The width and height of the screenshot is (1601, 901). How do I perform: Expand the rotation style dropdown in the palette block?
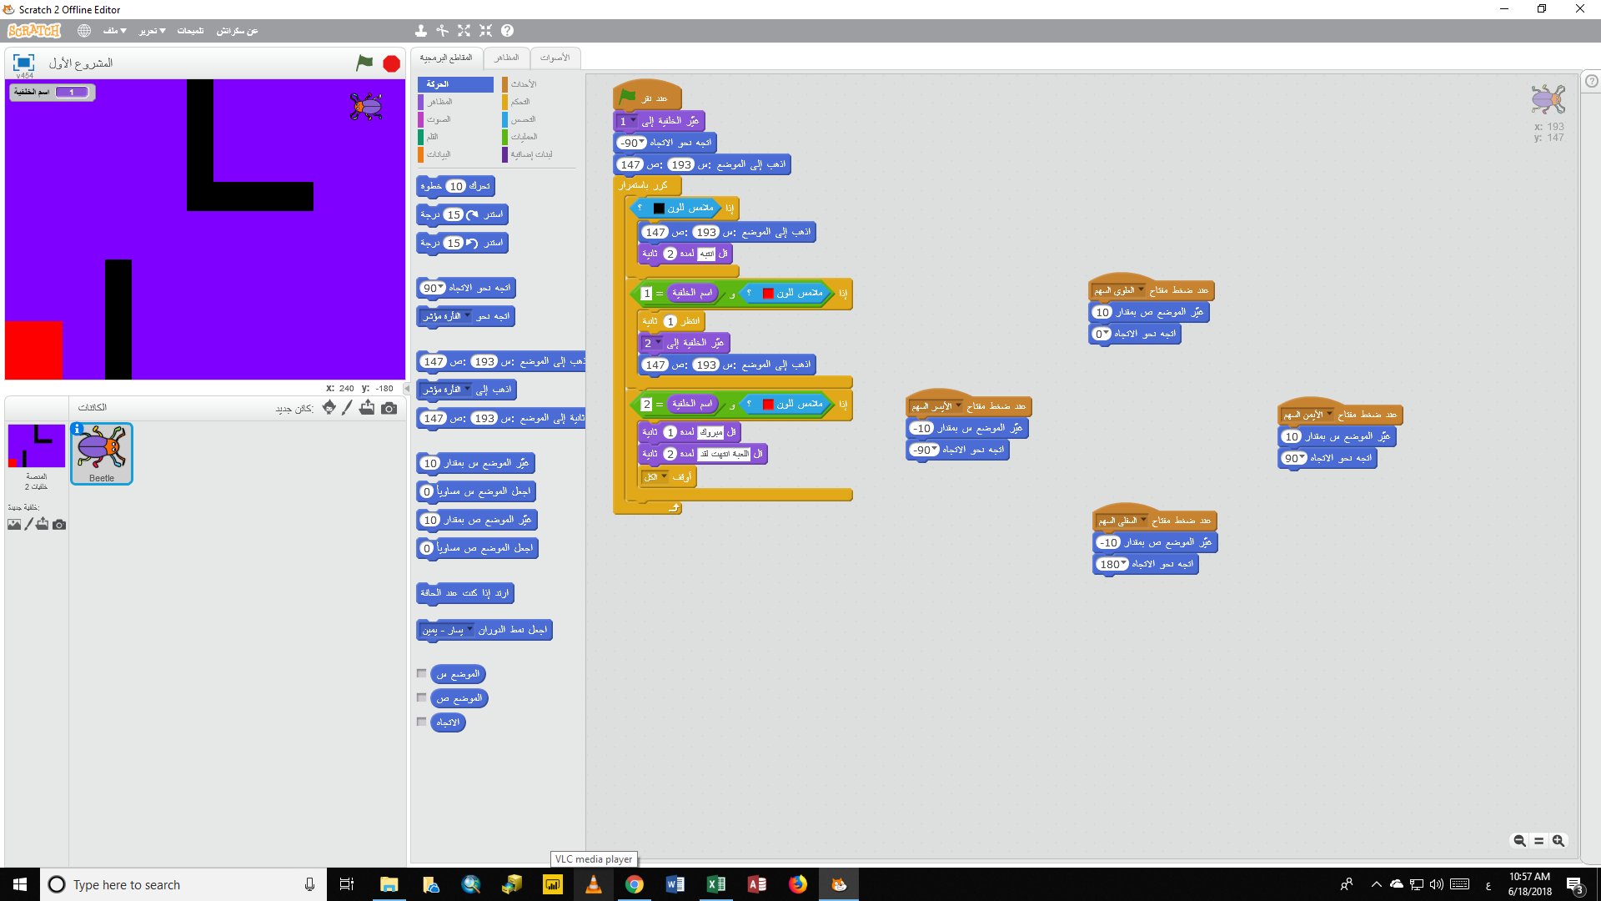[x=469, y=630]
